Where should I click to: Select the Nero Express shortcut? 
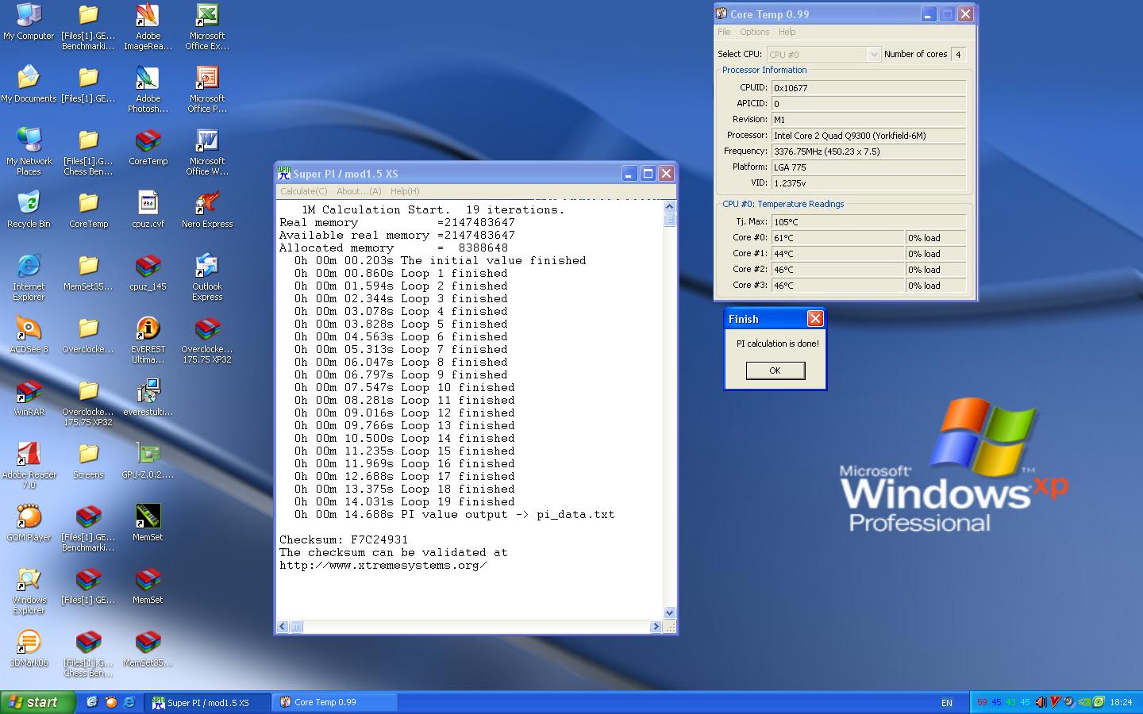tap(207, 210)
